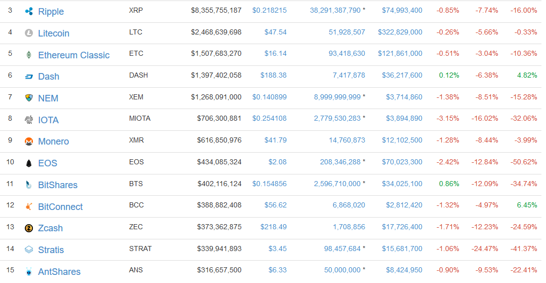Click IOTA price $0.254108
The image size is (546, 283).
tap(269, 119)
